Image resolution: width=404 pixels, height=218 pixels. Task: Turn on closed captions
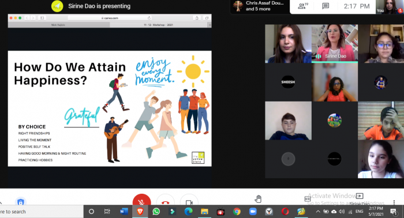coord(308,199)
